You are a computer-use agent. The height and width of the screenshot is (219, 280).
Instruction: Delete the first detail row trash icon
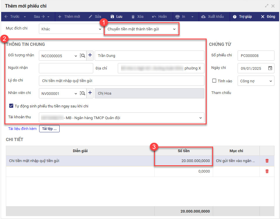tap(267, 161)
